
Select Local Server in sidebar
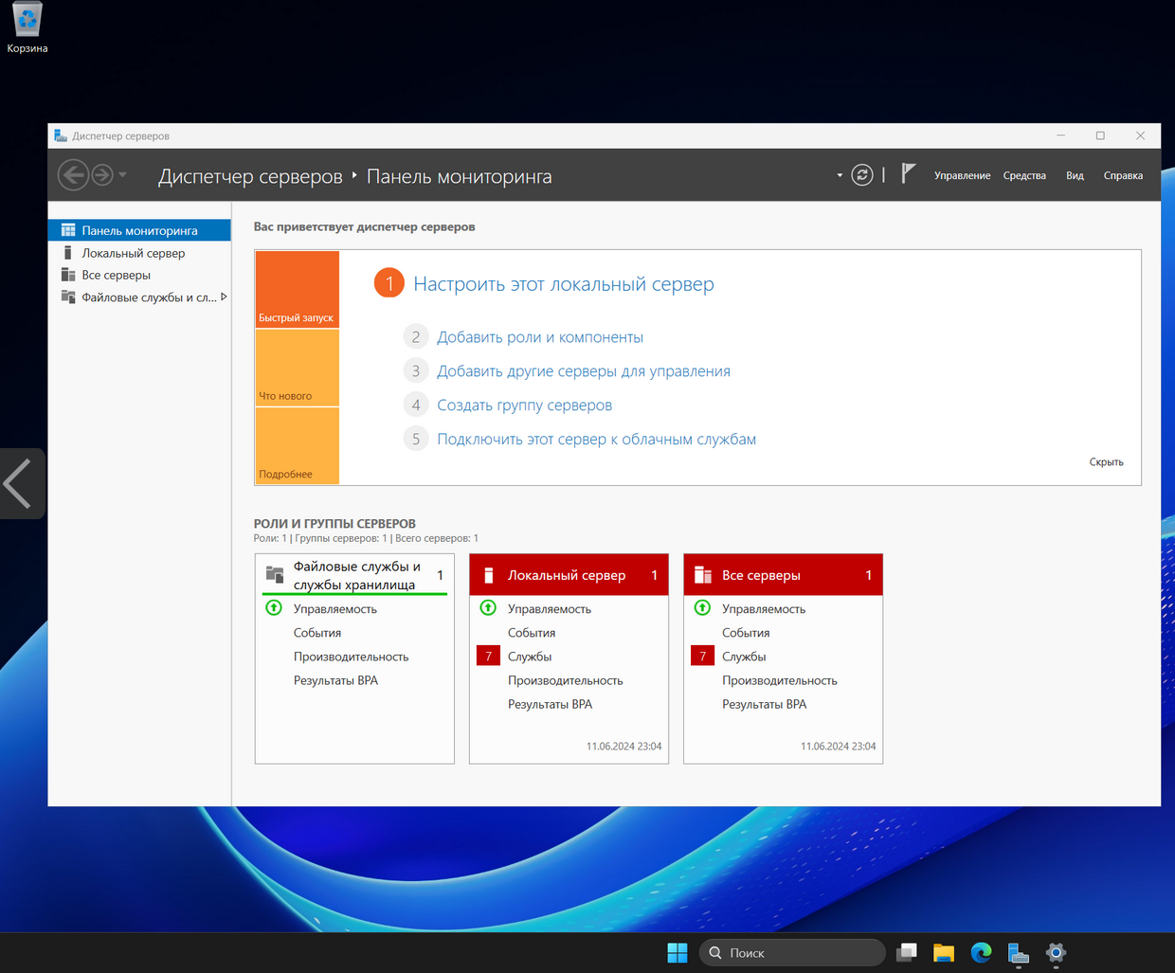133,253
